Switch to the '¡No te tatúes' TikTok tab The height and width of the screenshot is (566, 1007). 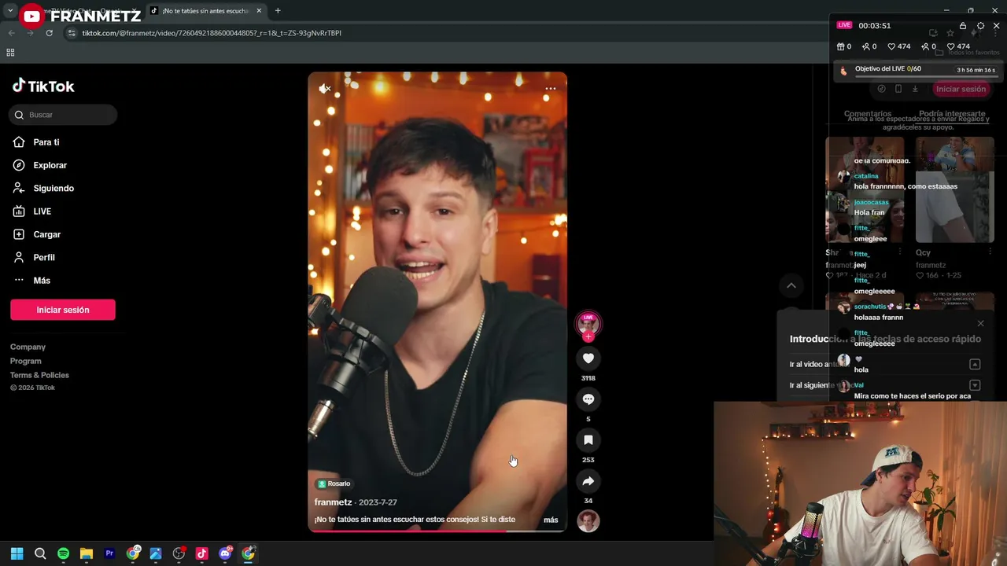(x=206, y=11)
